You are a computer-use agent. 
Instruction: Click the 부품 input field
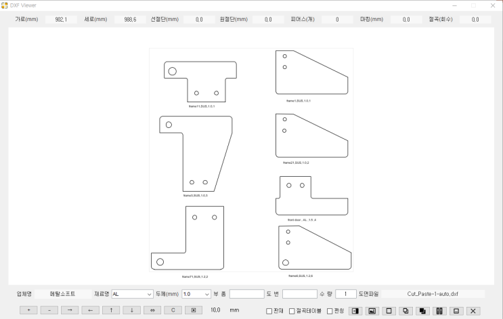tap(246, 294)
